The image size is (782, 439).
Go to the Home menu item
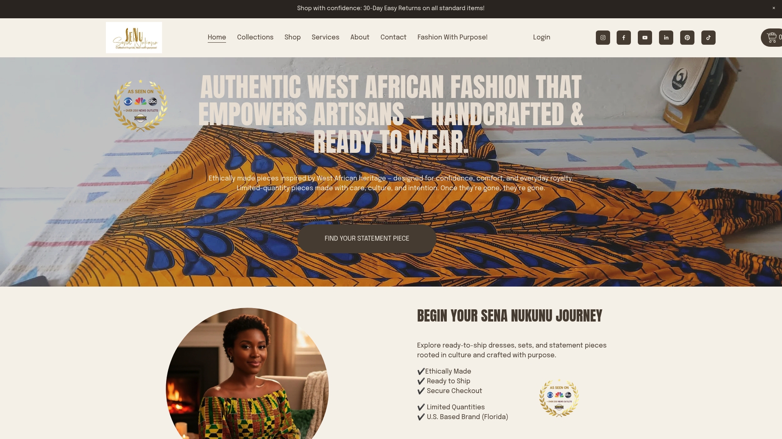(x=217, y=37)
